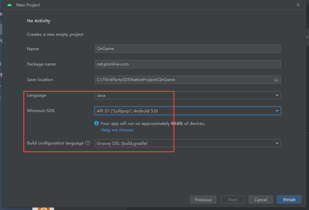Image resolution: width=309 pixels, height=210 pixels.
Task: Click the dropdown arrow on the Language field
Action: pyautogui.click(x=277, y=95)
